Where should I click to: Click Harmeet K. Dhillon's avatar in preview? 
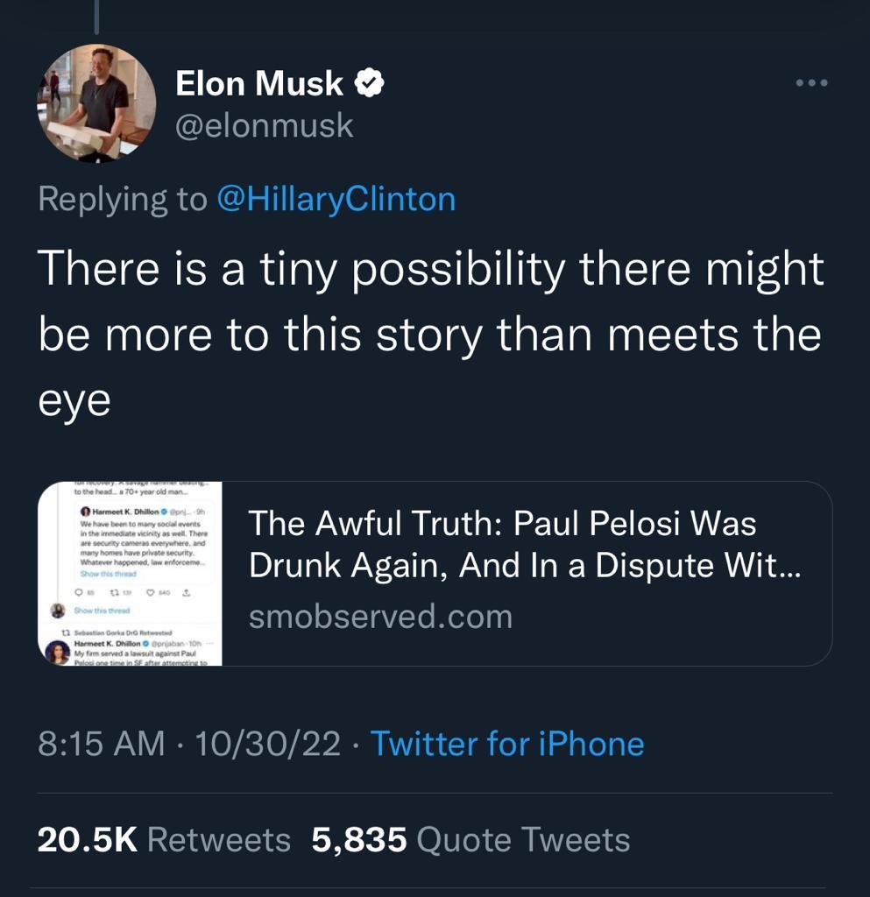tap(59, 653)
